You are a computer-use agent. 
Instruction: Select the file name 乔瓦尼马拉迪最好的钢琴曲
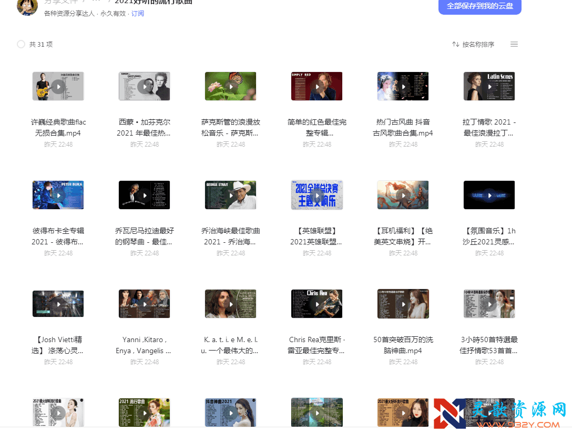pyautogui.click(x=145, y=236)
